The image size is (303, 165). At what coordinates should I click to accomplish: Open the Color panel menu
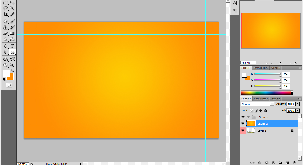[300, 68]
